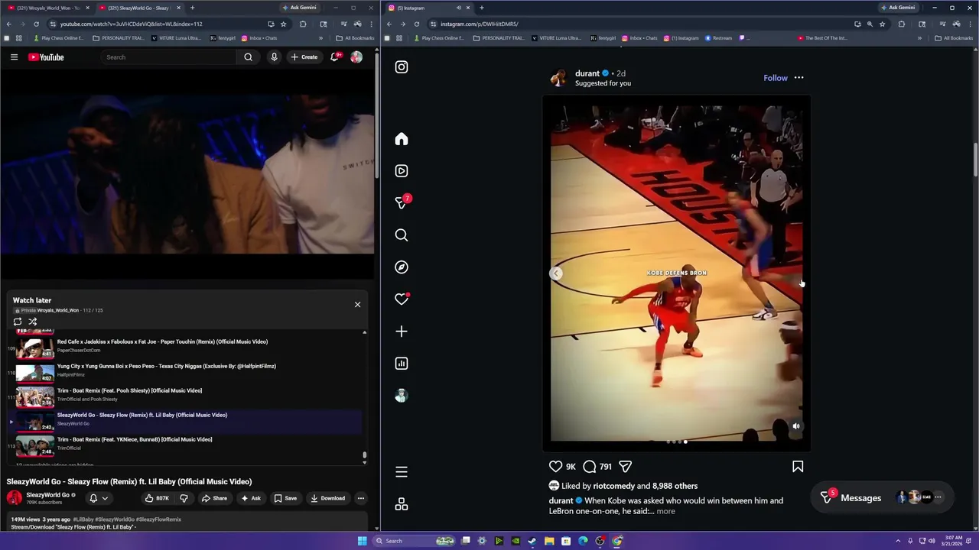Open the YouTube hamburger guide menu
Viewport: 979px width, 550px height.
coord(14,57)
